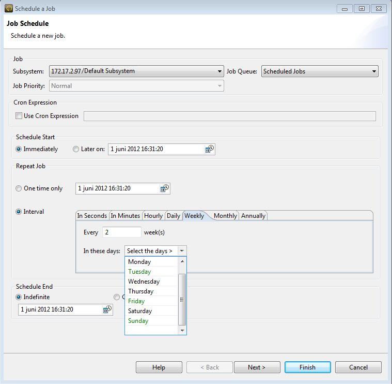Select the Immediately start option
Screen dimensions: 392x384
click(19, 149)
